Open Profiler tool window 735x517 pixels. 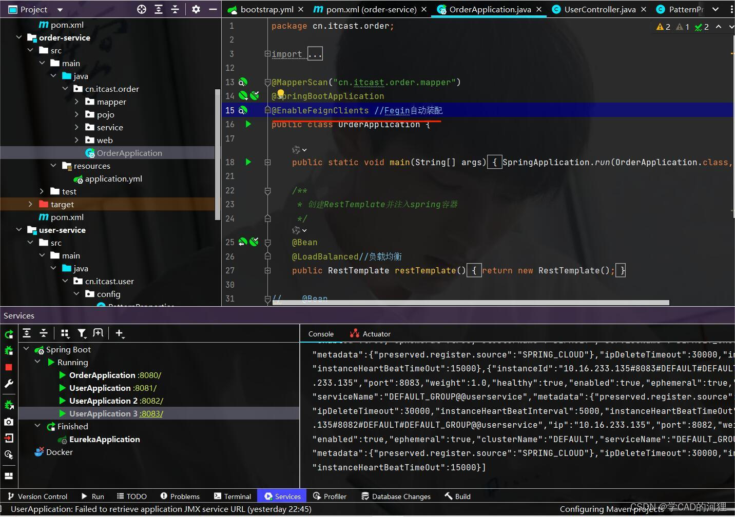pyautogui.click(x=330, y=496)
